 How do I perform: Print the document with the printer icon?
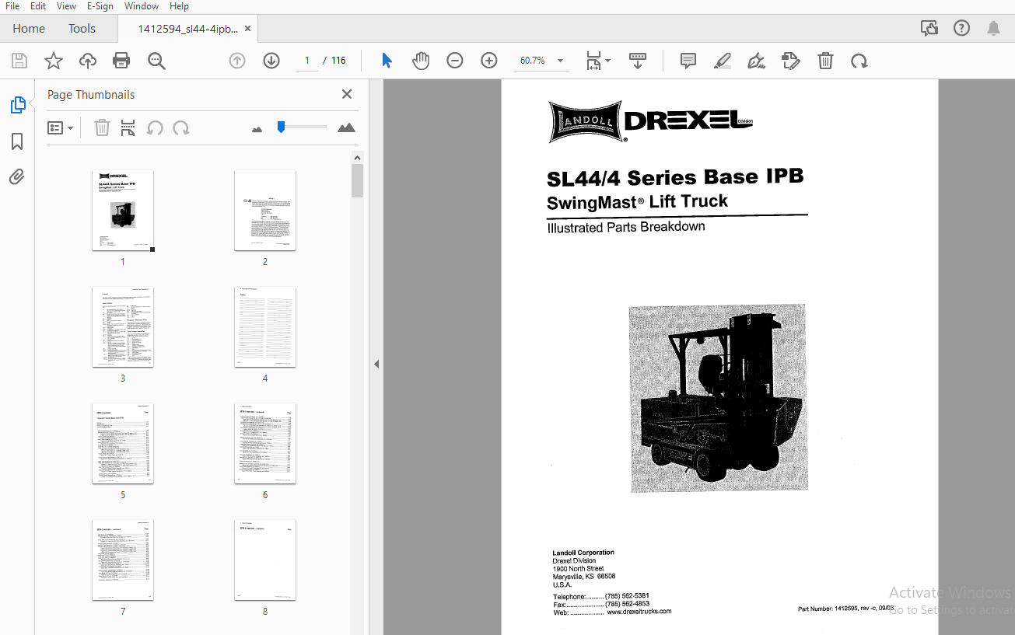(x=121, y=61)
